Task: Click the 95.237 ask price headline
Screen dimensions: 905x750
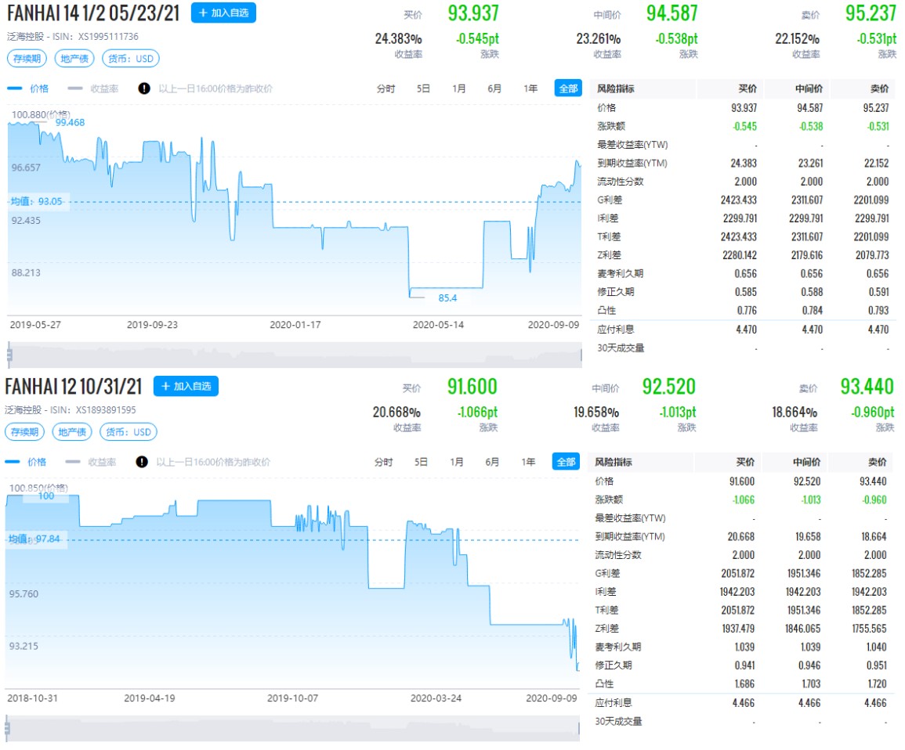Action: tap(871, 13)
